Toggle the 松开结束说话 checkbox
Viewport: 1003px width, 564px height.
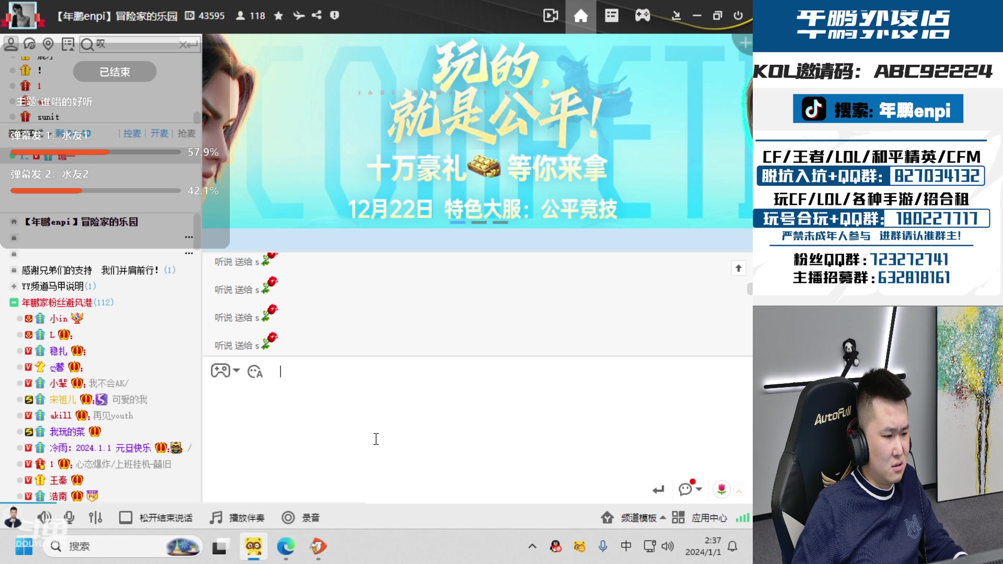(125, 518)
